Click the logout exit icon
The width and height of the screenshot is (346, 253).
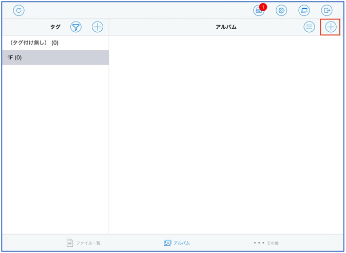click(327, 10)
